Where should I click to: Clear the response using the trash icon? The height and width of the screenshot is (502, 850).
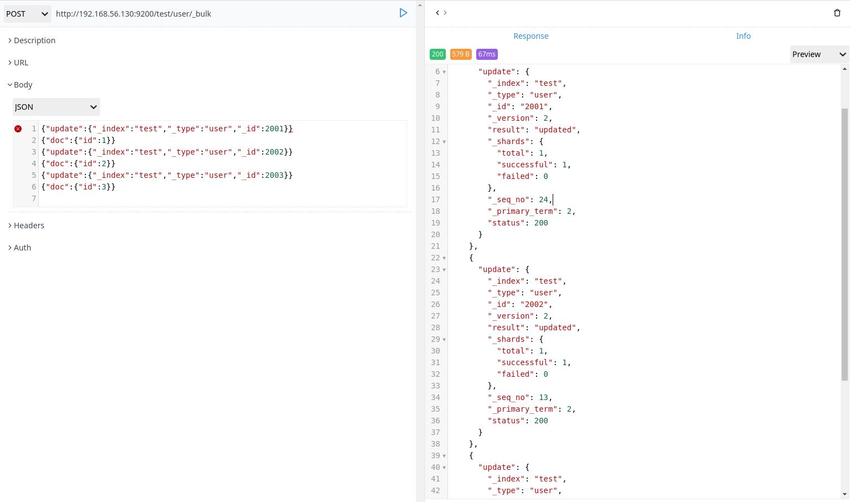pyautogui.click(x=837, y=12)
